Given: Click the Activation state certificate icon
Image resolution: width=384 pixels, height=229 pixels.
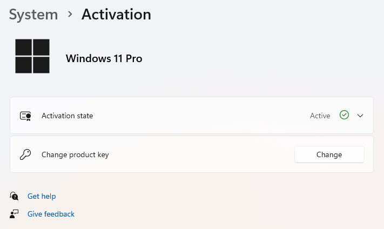Looking at the screenshot, I should click(25, 116).
